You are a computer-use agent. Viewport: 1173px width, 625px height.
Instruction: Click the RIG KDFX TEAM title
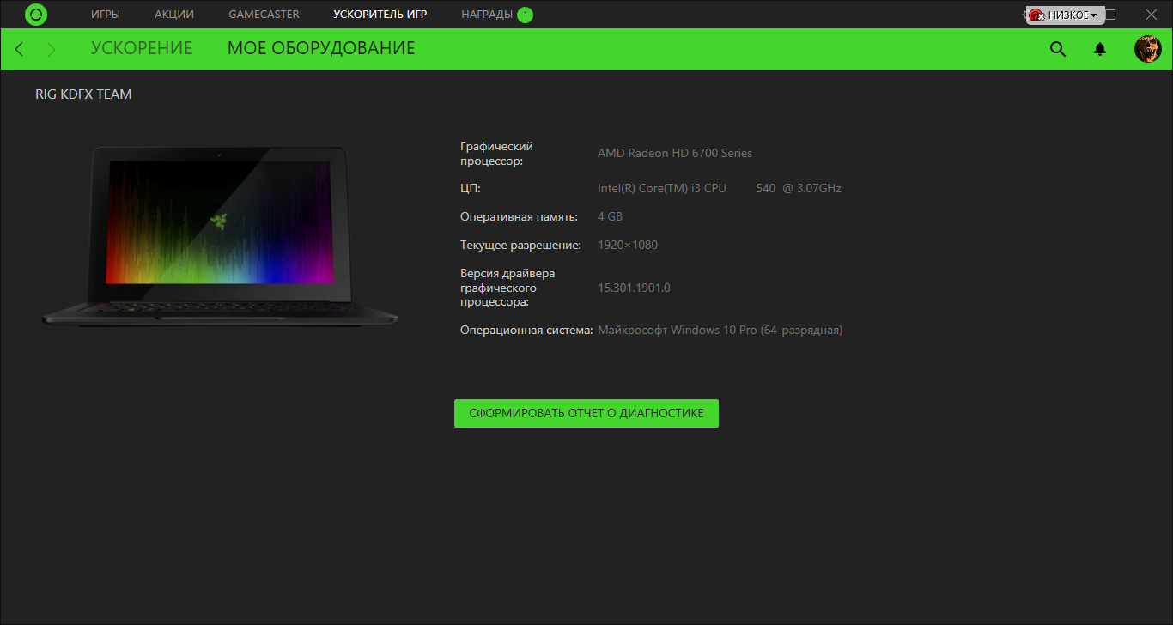83,94
